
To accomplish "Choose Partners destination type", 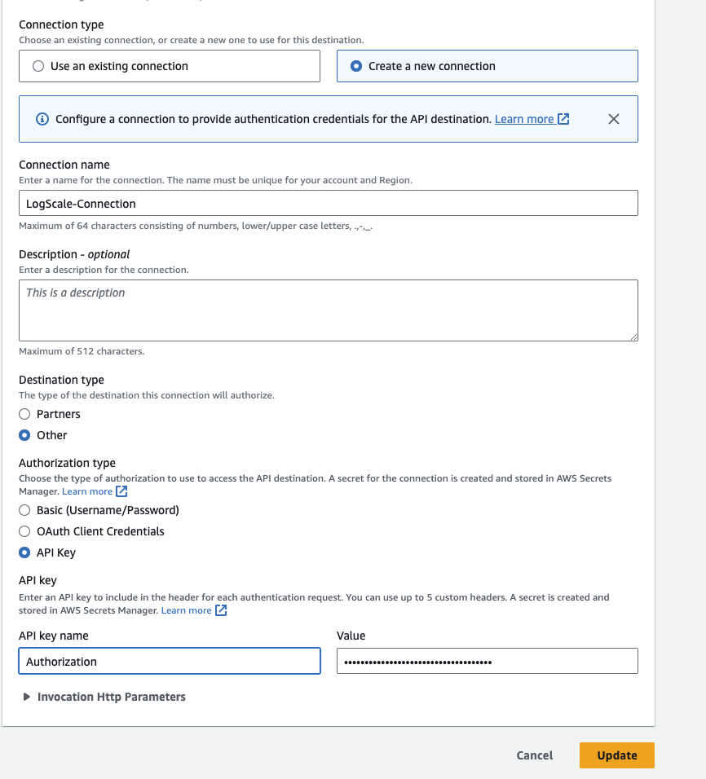I will tap(24, 414).
